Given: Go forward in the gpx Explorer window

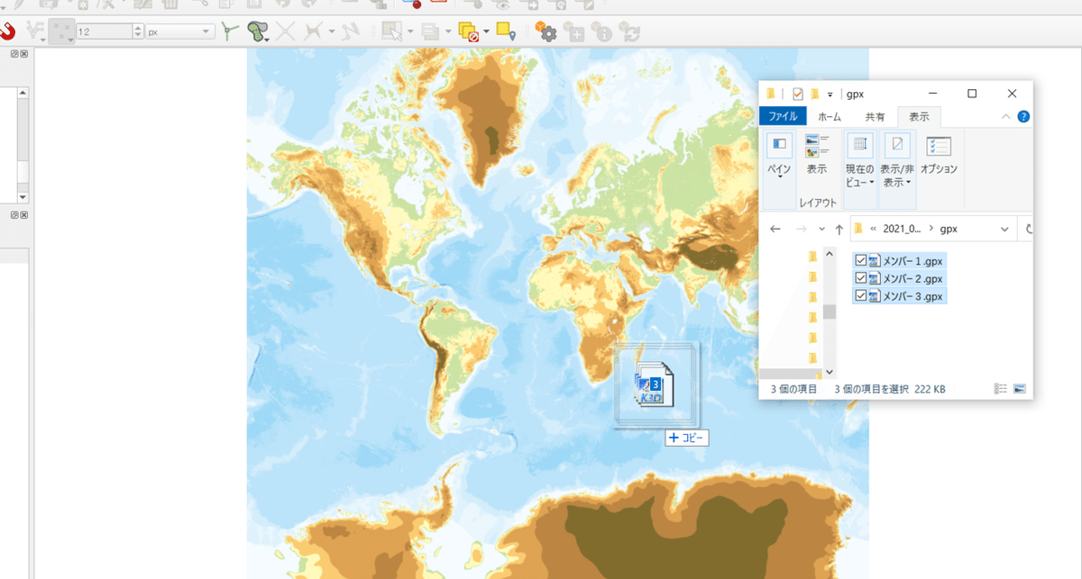Looking at the screenshot, I should pos(802,230).
